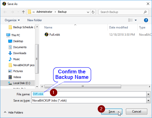Click the Music note icon
The image size is (152, 118).
[10, 59]
